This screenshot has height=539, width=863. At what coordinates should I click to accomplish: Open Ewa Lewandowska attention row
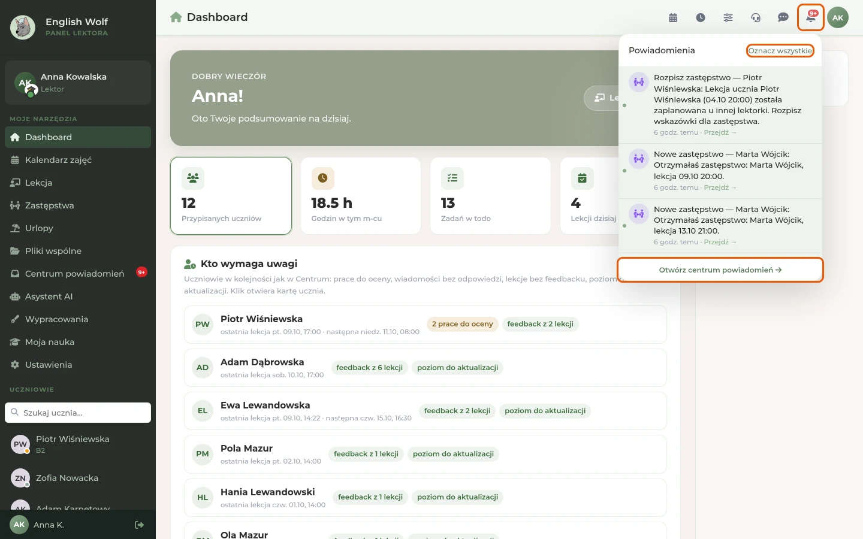pos(426,411)
